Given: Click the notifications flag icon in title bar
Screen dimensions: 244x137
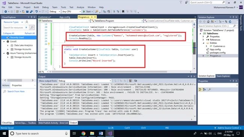Looking at the screenshot, I should click(181, 2).
